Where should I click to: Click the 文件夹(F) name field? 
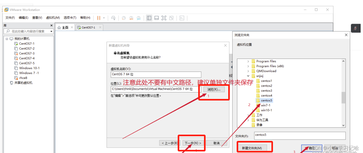[300, 136]
